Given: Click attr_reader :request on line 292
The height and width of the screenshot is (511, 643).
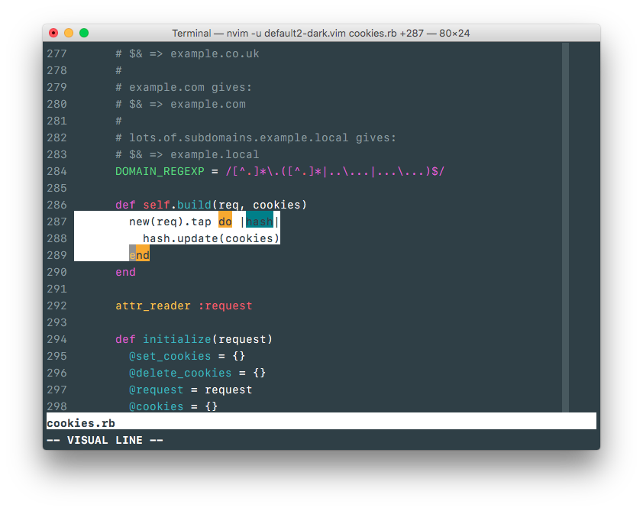Looking at the screenshot, I should pyautogui.click(x=183, y=306).
